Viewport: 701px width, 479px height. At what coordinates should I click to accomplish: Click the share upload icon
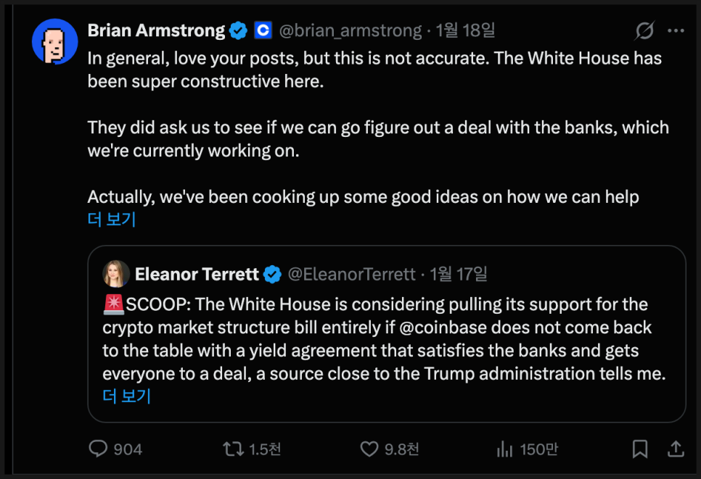tap(674, 449)
